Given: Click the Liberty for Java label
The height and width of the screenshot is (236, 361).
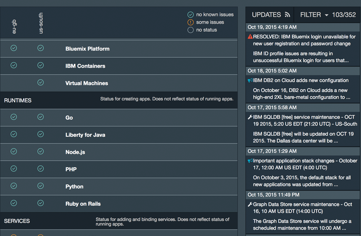Looking at the screenshot, I should click(85, 135).
